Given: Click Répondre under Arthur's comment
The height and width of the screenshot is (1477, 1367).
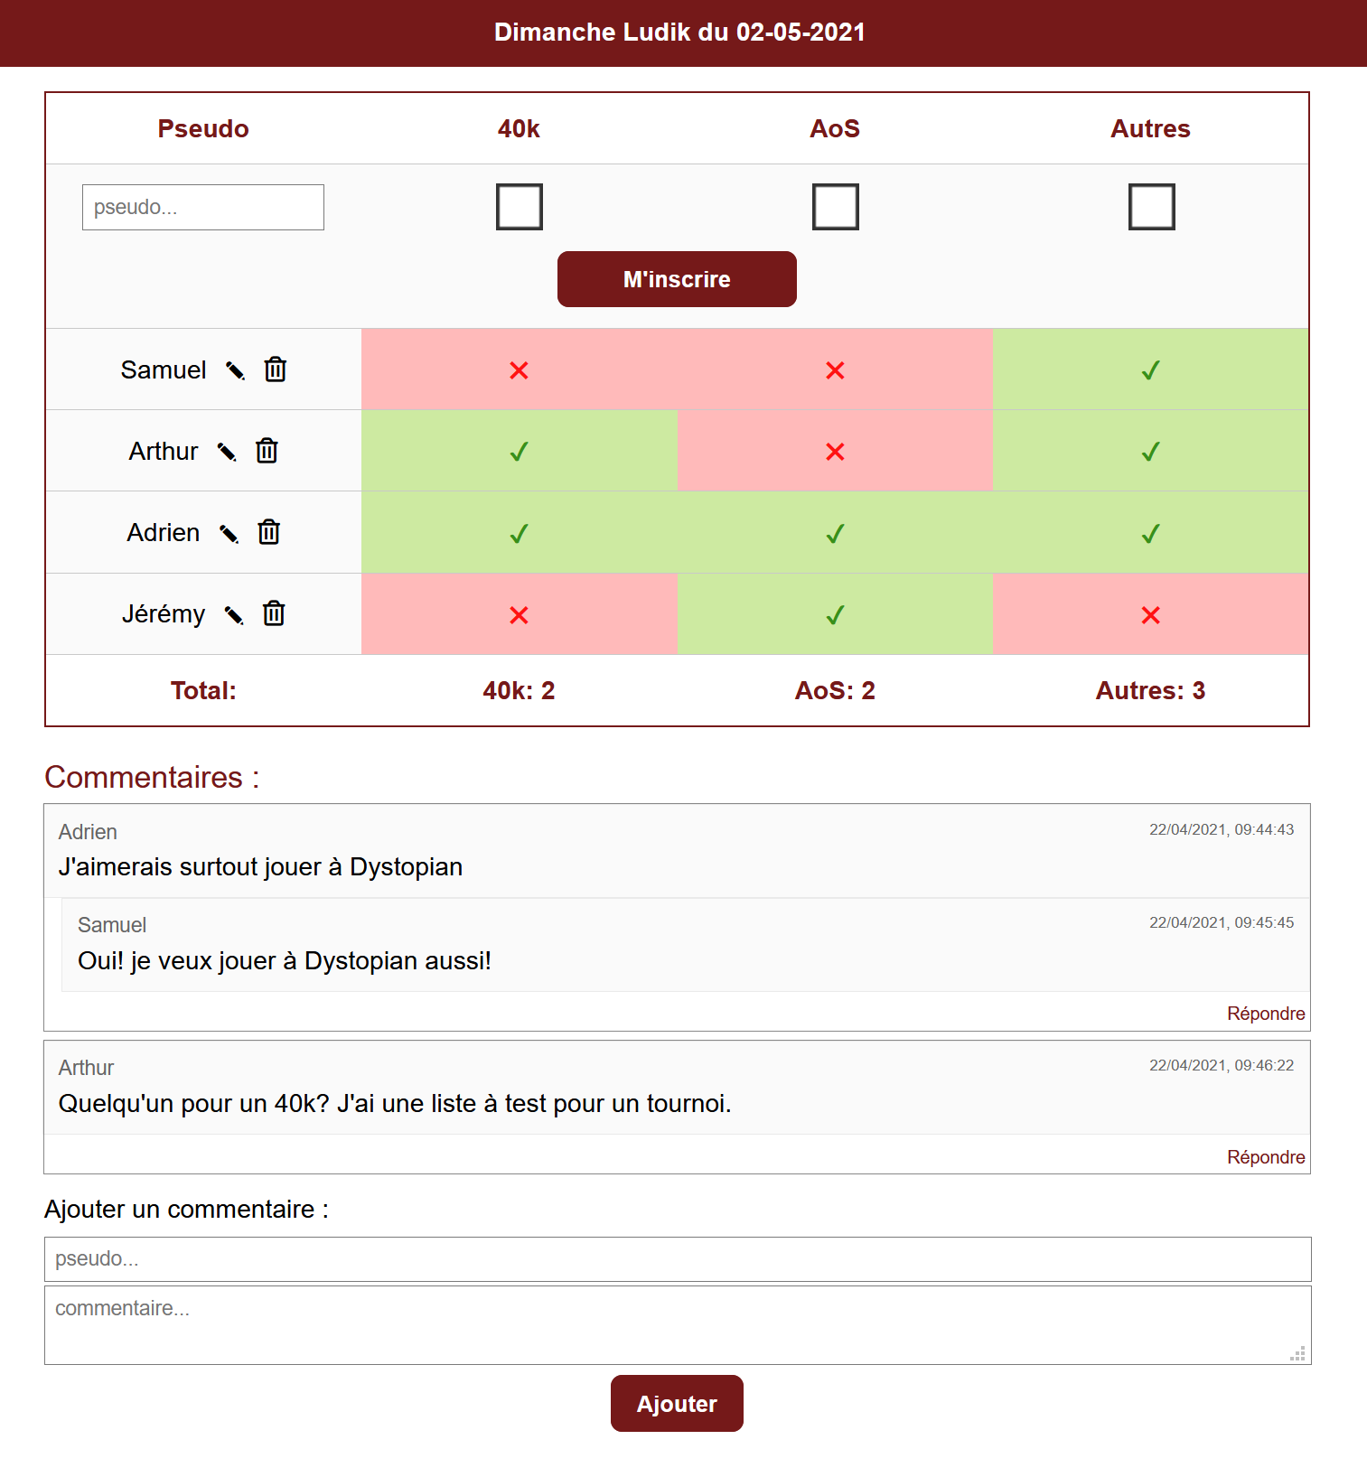Looking at the screenshot, I should point(1266,1157).
